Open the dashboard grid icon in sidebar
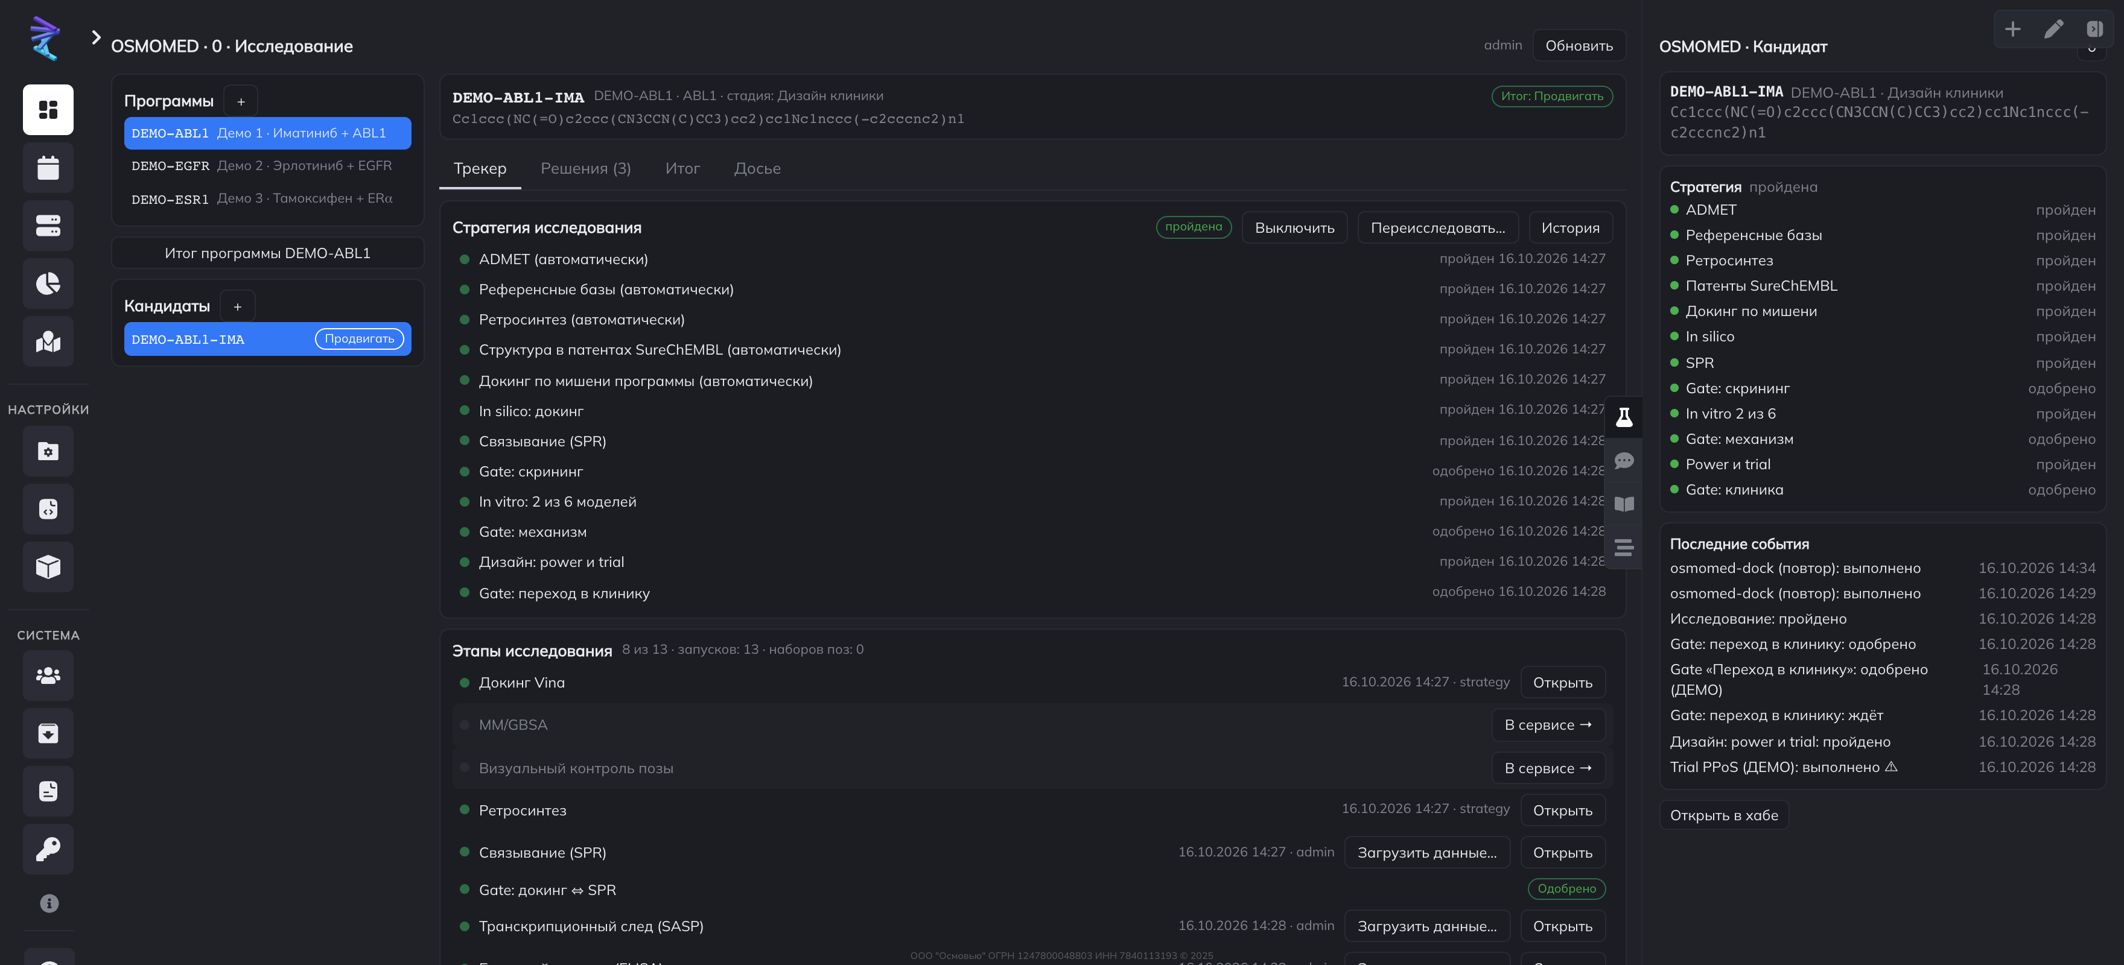 [x=48, y=110]
